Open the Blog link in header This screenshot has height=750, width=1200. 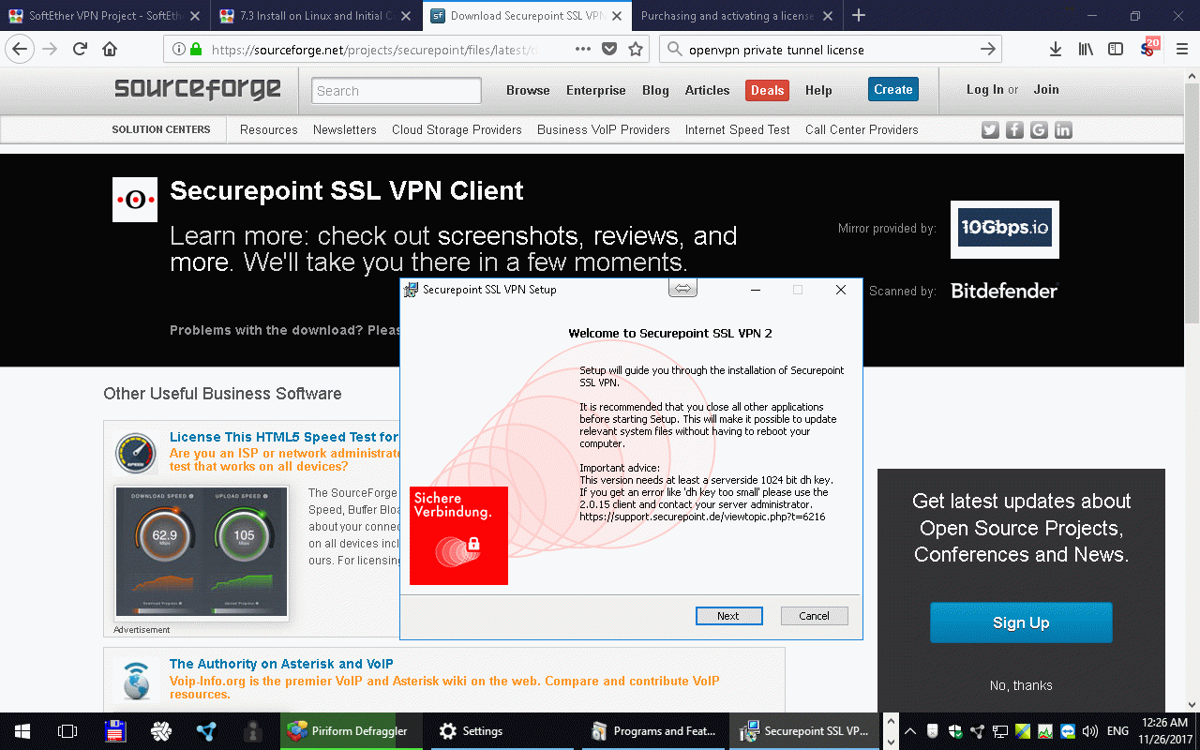coord(655,90)
